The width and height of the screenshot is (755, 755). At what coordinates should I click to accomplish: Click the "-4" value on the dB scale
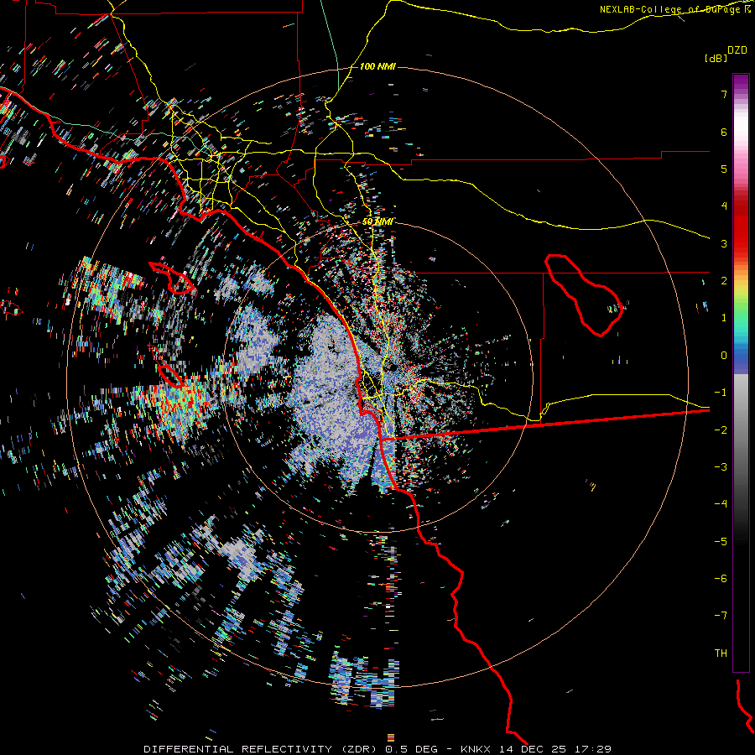[721, 504]
